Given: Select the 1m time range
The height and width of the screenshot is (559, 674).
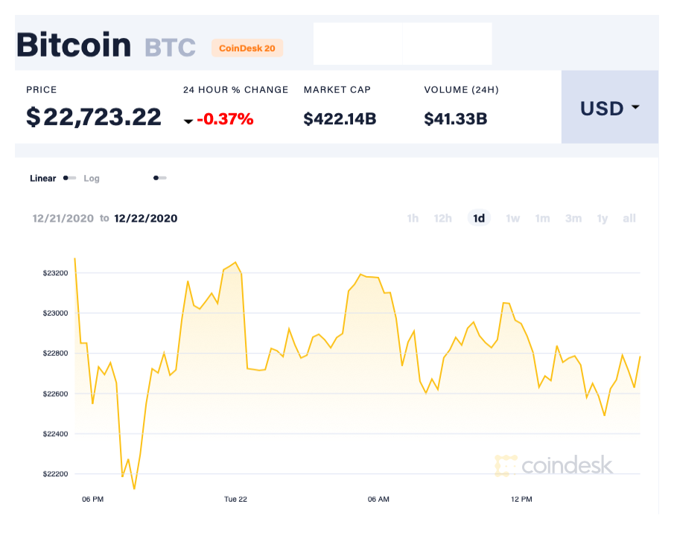Looking at the screenshot, I should pyautogui.click(x=542, y=218).
